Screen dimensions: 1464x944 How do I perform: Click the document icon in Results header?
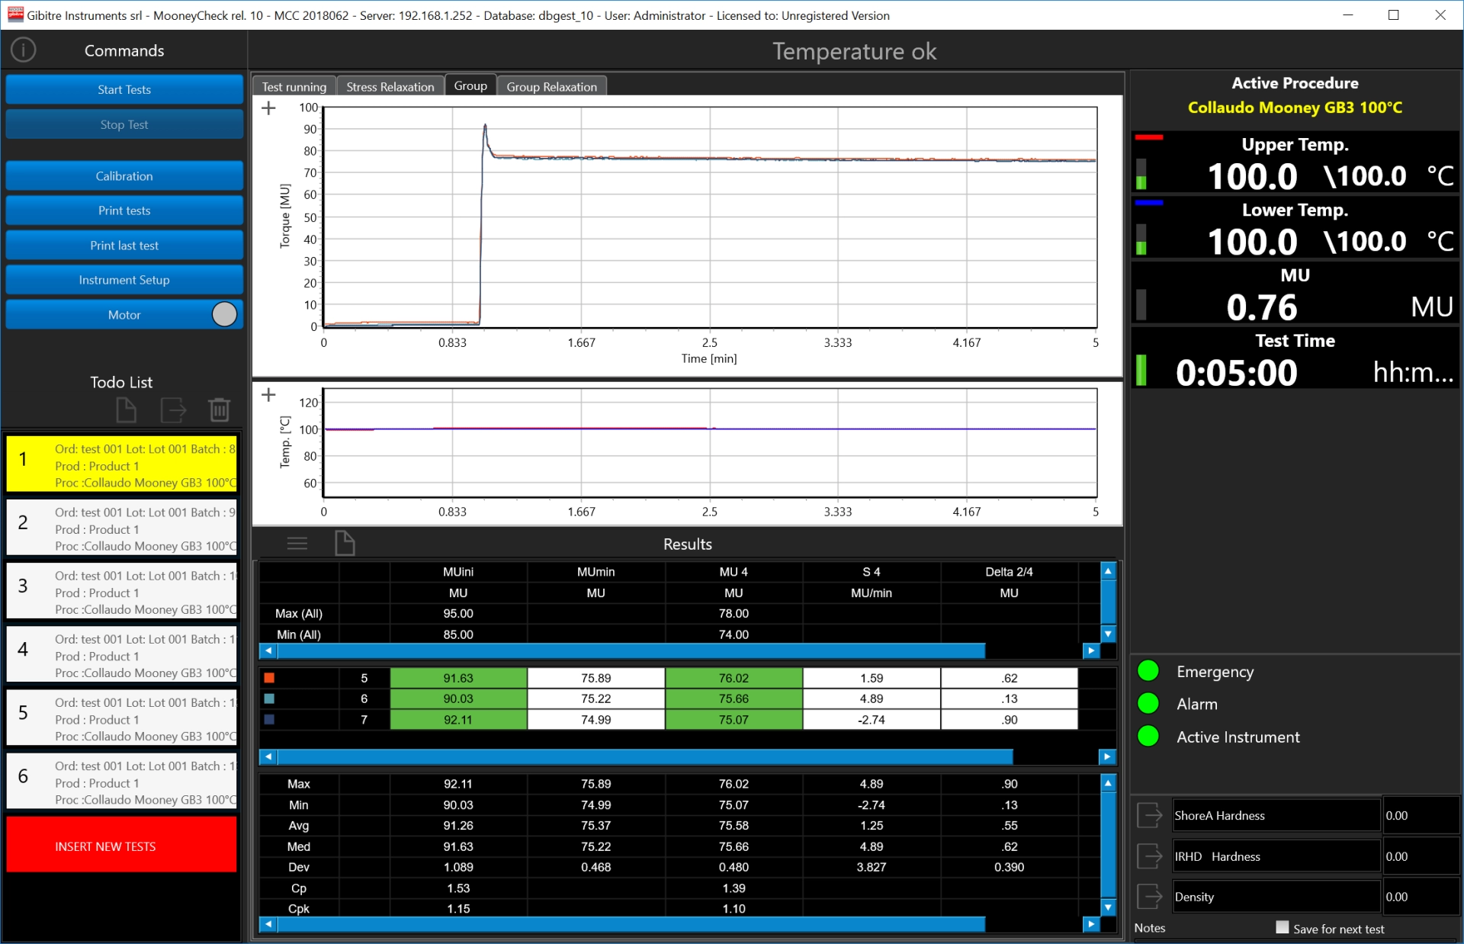click(345, 544)
